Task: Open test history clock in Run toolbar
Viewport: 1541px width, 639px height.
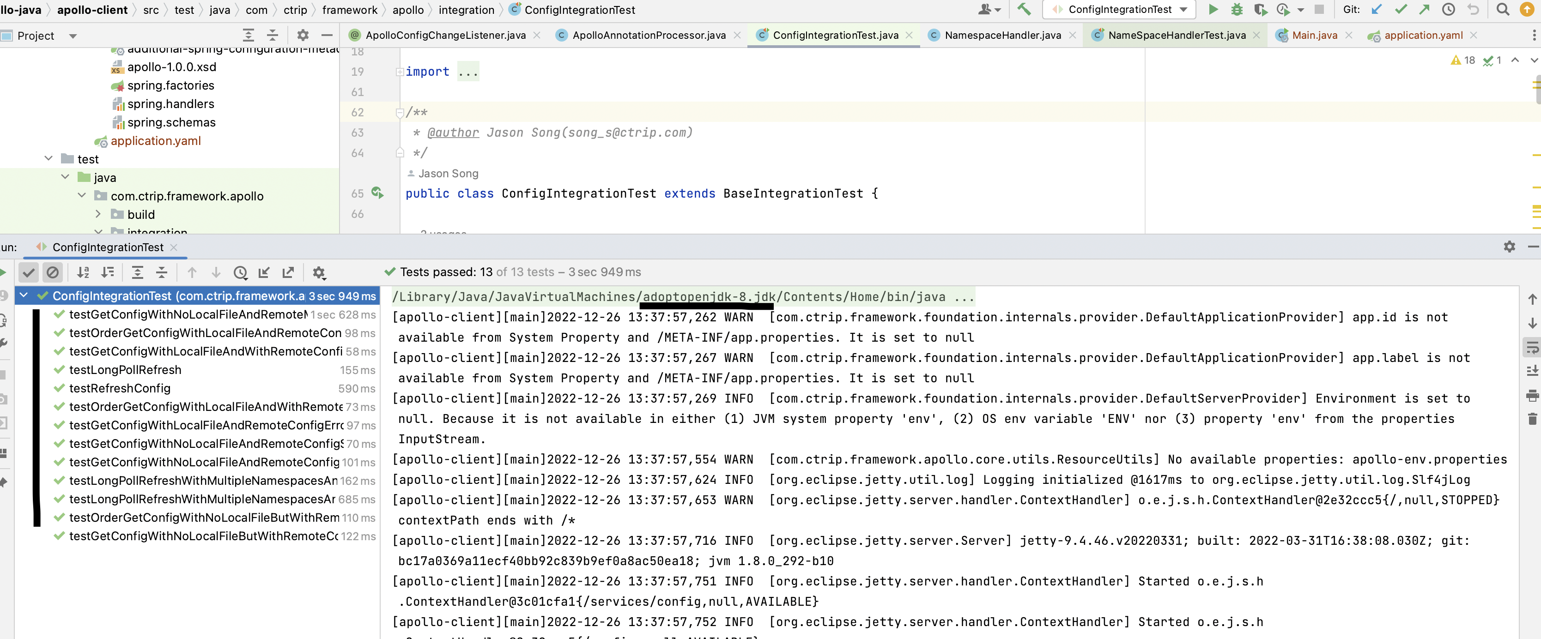Action: [x=241, y=272]
